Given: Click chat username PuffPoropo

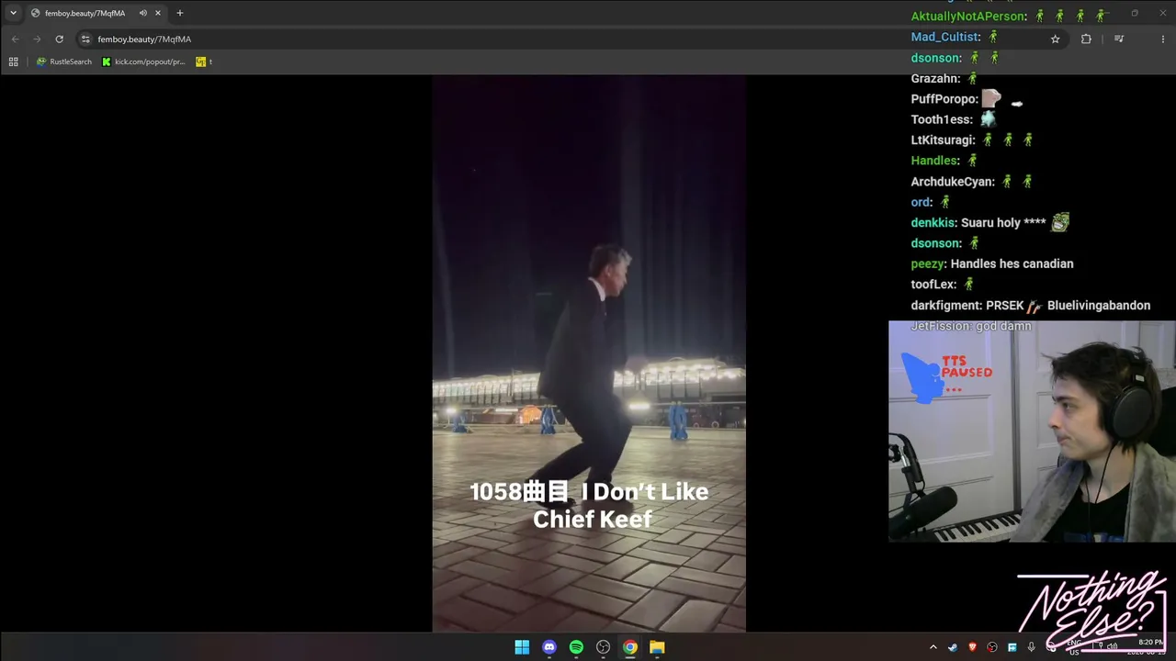Looking at the screenshot, I should pos(944,99).
